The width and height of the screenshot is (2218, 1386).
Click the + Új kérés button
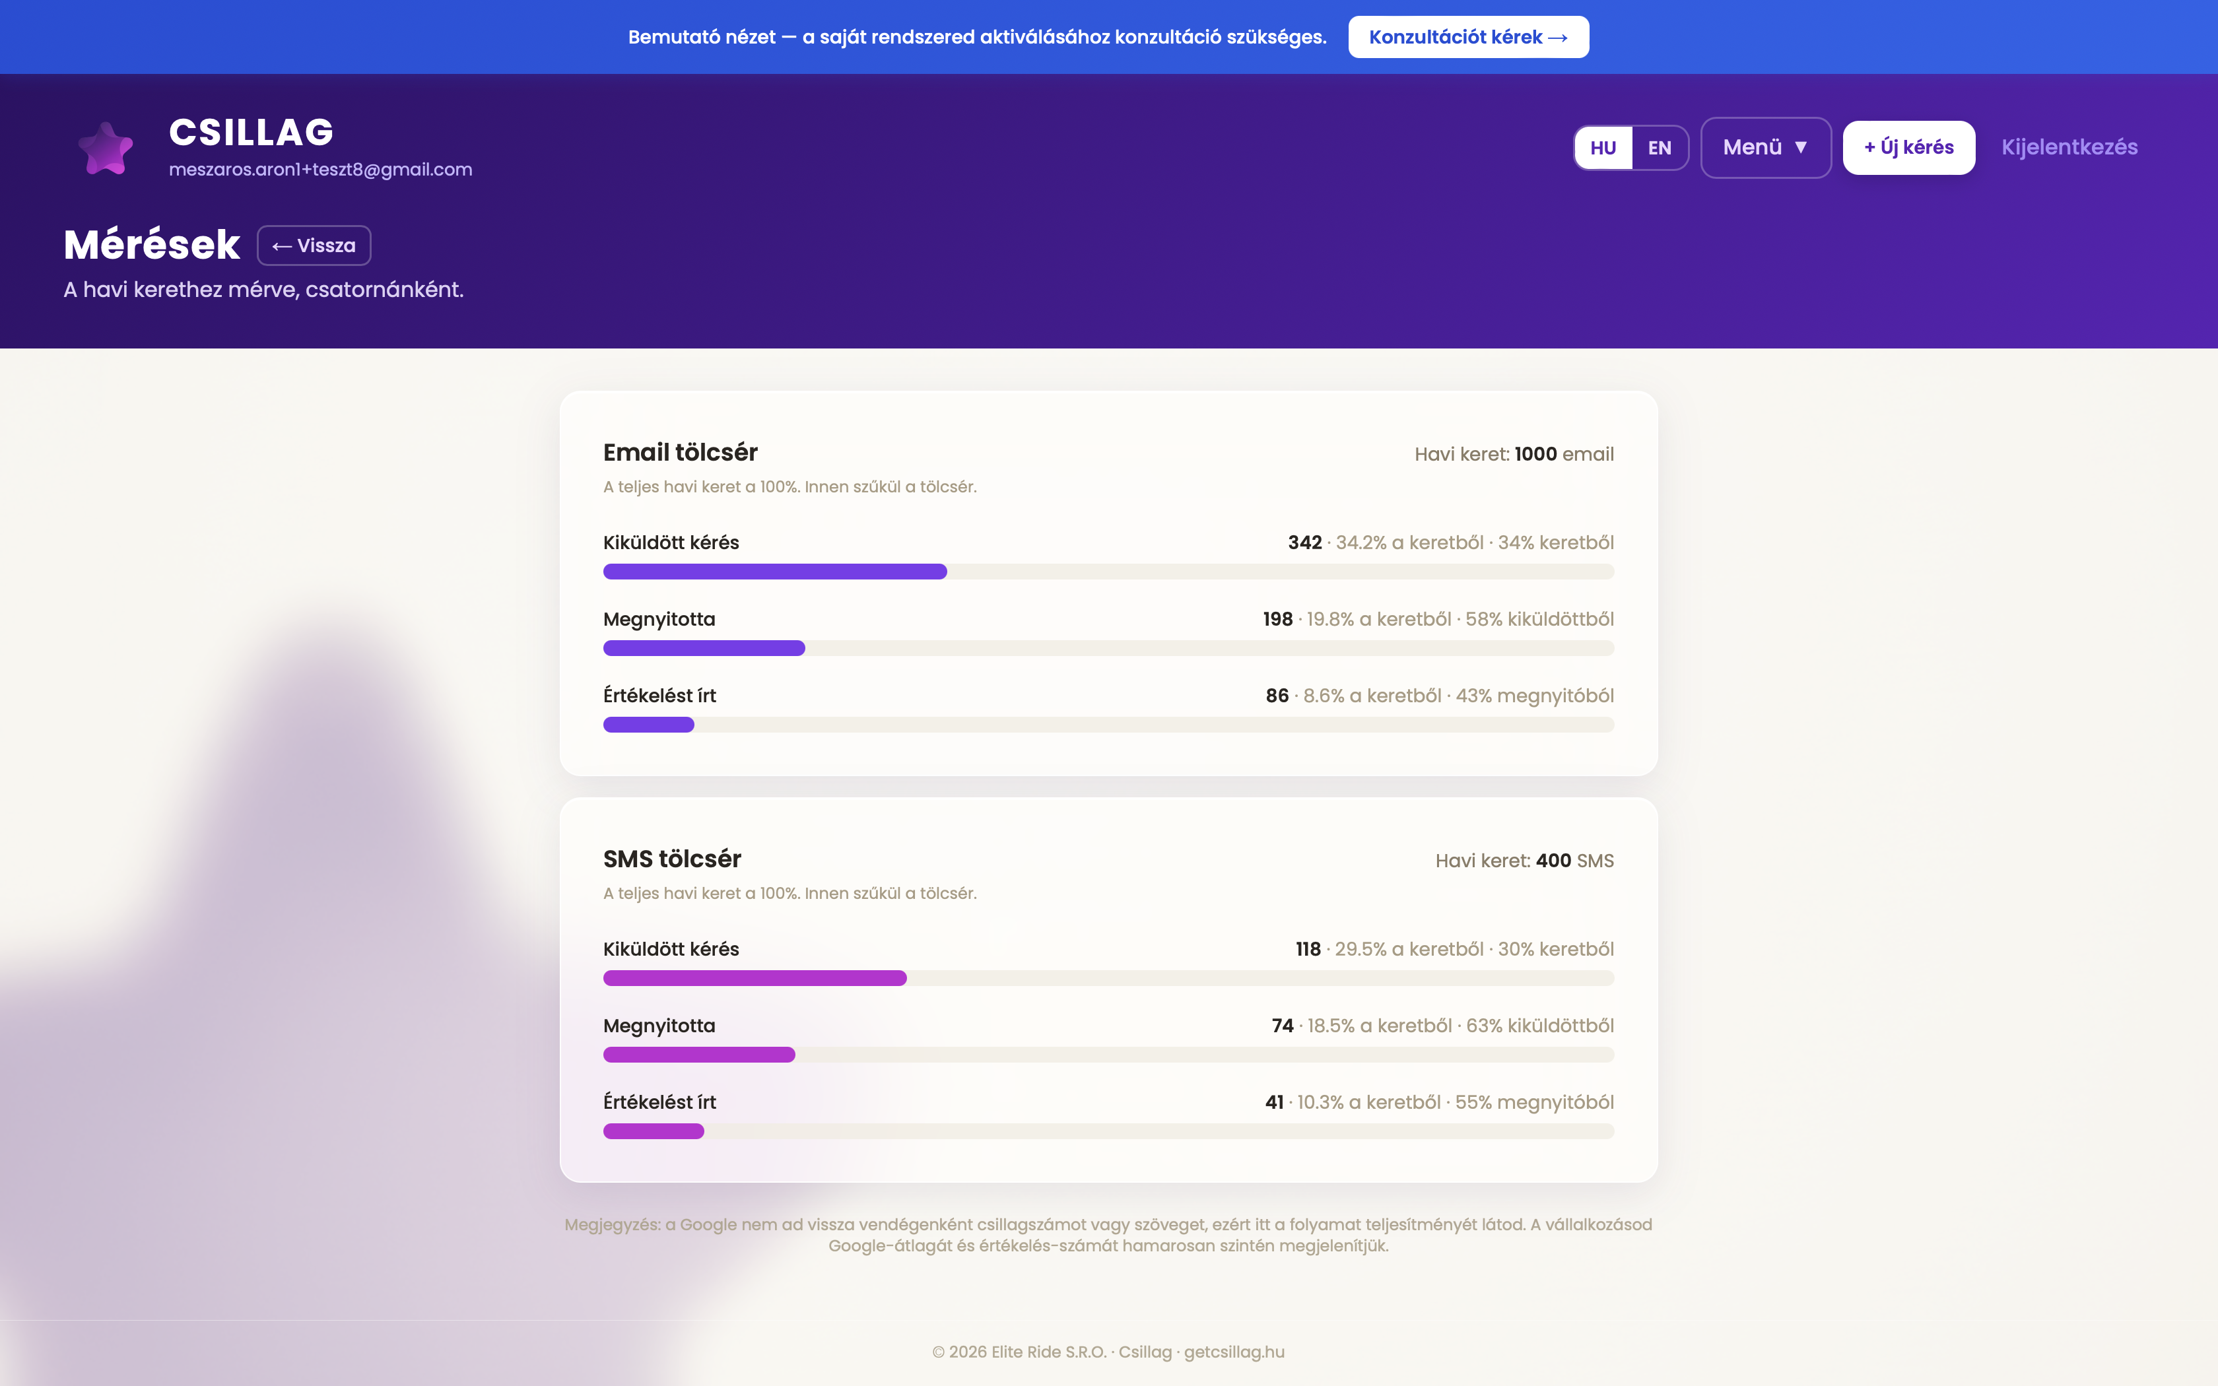1908,148
